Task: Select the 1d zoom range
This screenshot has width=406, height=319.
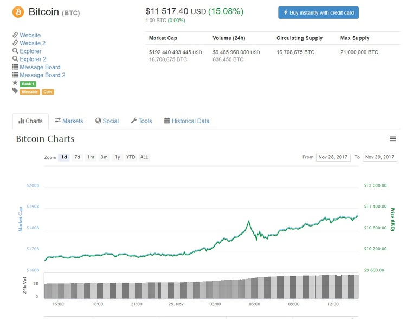Action: [64, 157]
